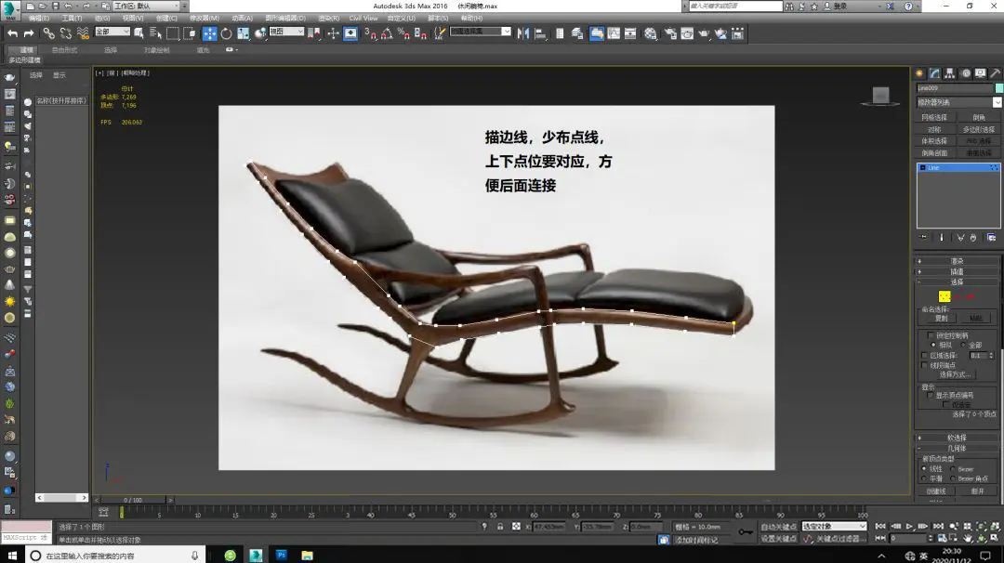Click the Rotate tool in the main toolbar
Screen dimensions: 1004x563
(226, 33)
